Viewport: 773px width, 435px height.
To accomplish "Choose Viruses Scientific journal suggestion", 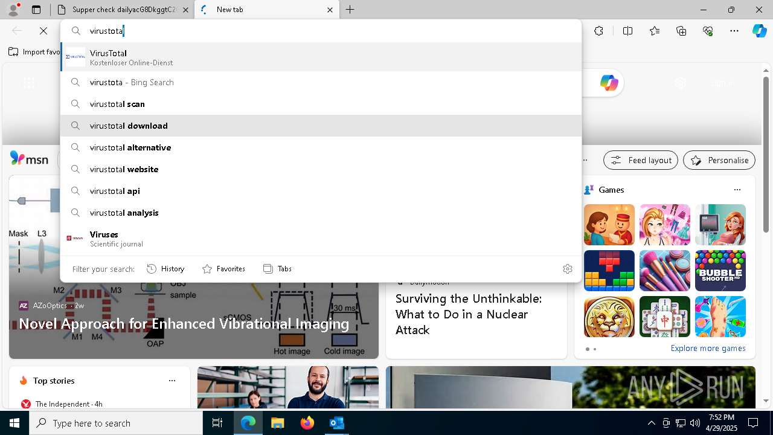I will point(321,239).
